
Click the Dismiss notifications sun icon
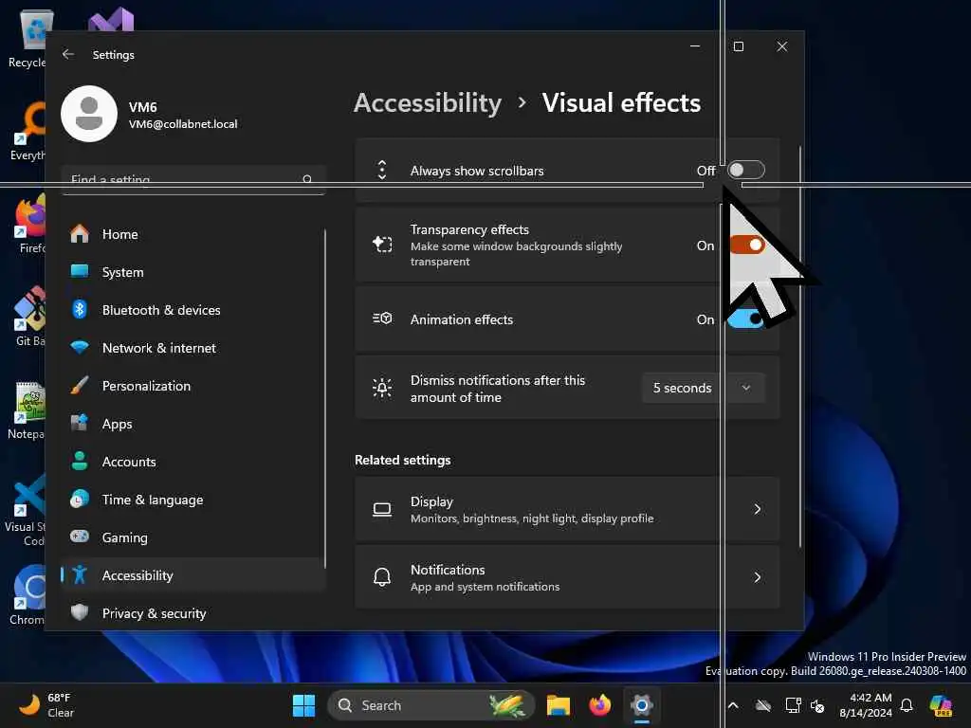382,388
